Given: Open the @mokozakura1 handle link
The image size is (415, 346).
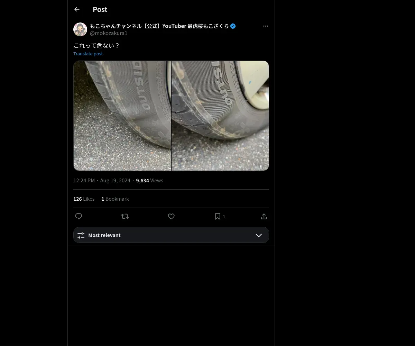Looking at the screenshot, I should (109, 33).
